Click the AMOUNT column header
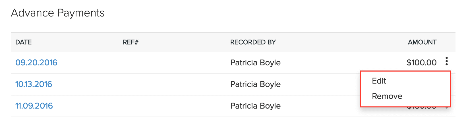 (422, 42)
